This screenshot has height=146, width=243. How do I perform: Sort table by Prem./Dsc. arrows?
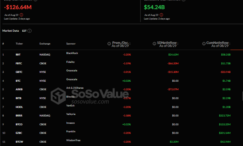point(130,44)
